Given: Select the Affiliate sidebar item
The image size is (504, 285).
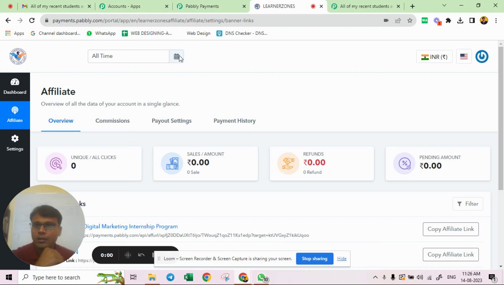Looking at the screenshot, I should click(15, 115).
